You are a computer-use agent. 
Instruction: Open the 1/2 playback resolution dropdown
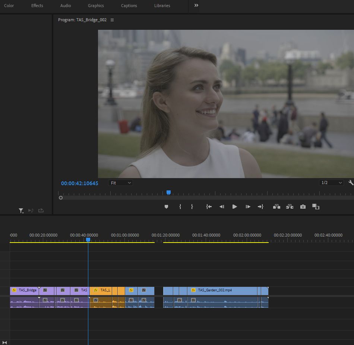[x=331, y=183]
